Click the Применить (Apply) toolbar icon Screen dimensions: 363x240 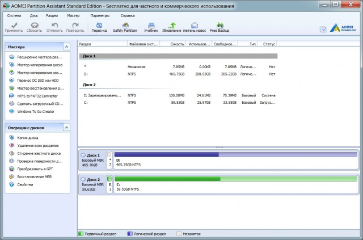14,27
